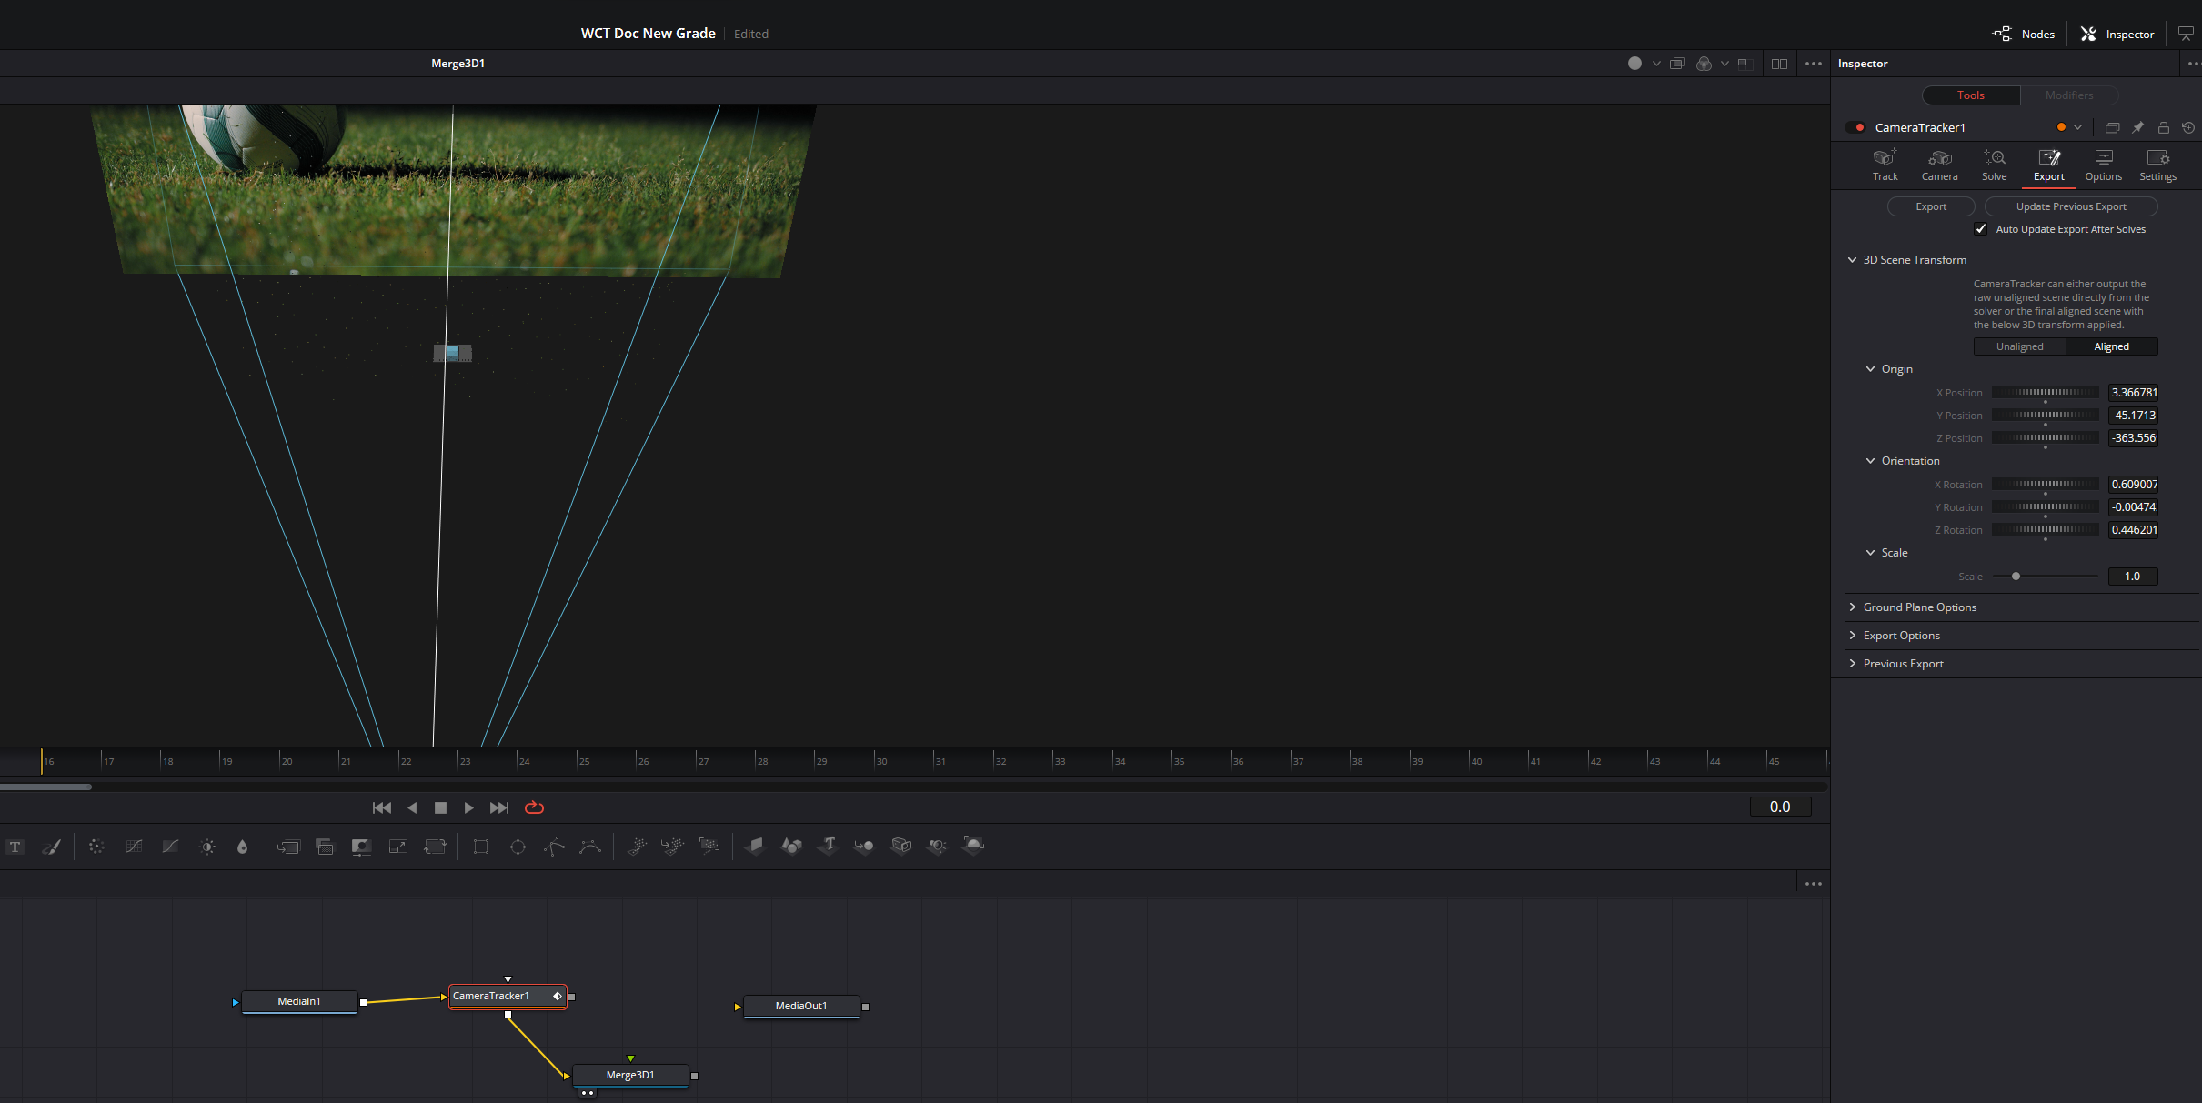Lock the CameraTracker1 node controls
This screenshot has width=2202, height=1103.
(2164, 127)
